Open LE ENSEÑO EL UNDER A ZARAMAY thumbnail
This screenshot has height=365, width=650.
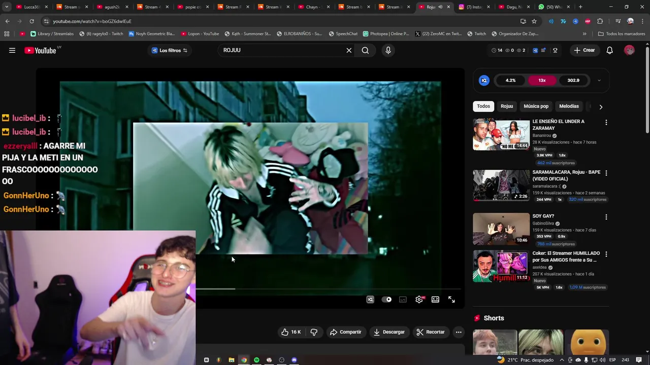501,134
